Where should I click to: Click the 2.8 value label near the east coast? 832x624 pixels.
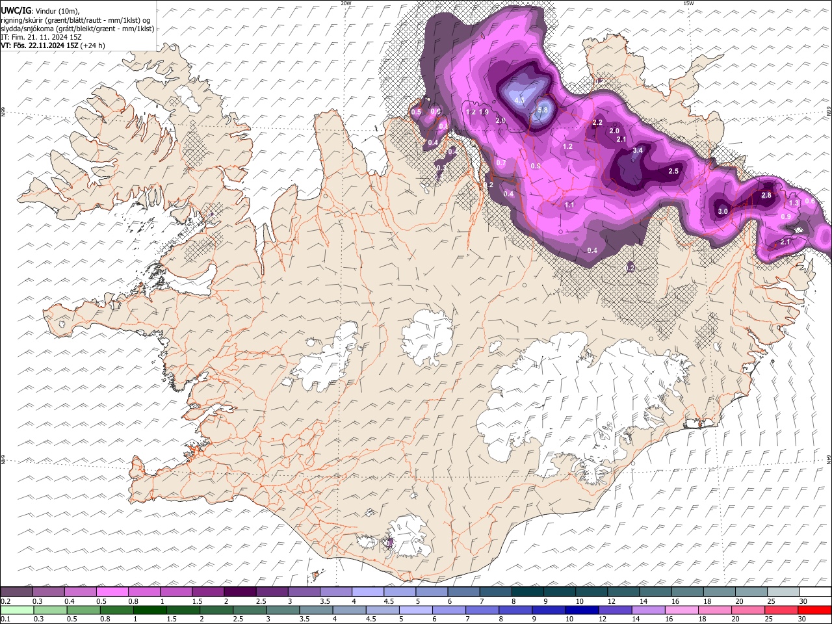(766, 196)
